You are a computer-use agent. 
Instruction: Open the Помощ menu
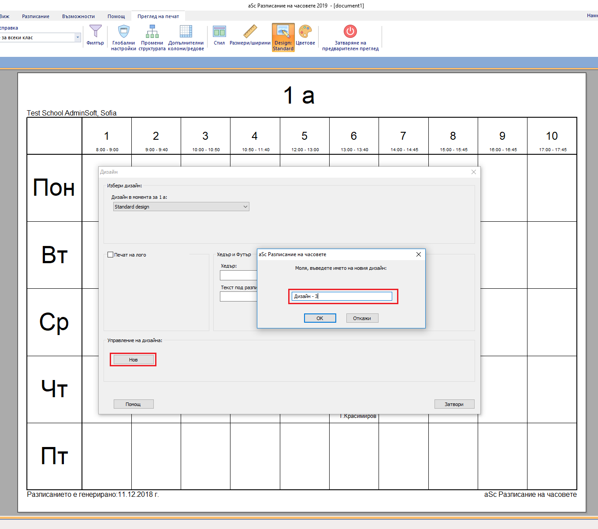(116, 16)
